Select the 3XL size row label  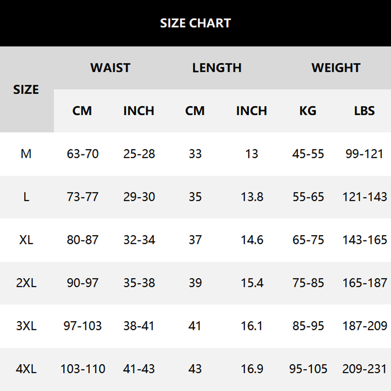26,326
